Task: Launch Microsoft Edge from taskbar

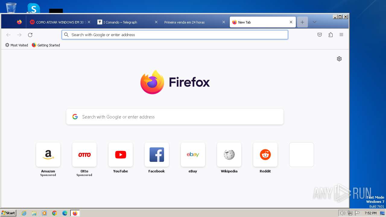Action: [x=65, y=213]
